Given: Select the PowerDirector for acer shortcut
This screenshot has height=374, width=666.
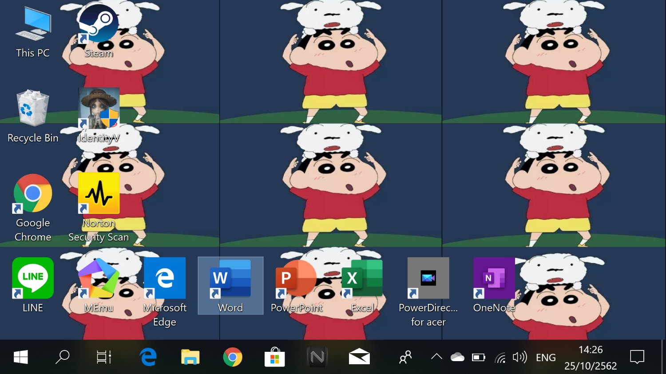Looking at the screenshot, I should click(x=428, y=292).
